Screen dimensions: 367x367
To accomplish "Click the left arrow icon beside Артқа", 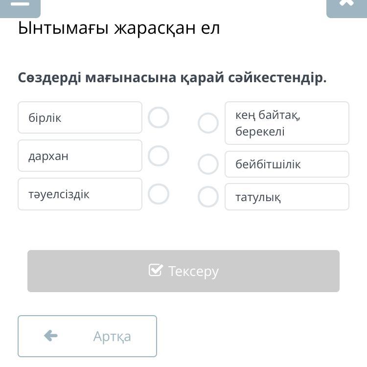I will (51, 336).
